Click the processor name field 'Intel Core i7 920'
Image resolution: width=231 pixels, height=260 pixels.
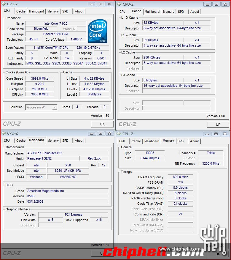pyautogui.click(x=56, y=23)
